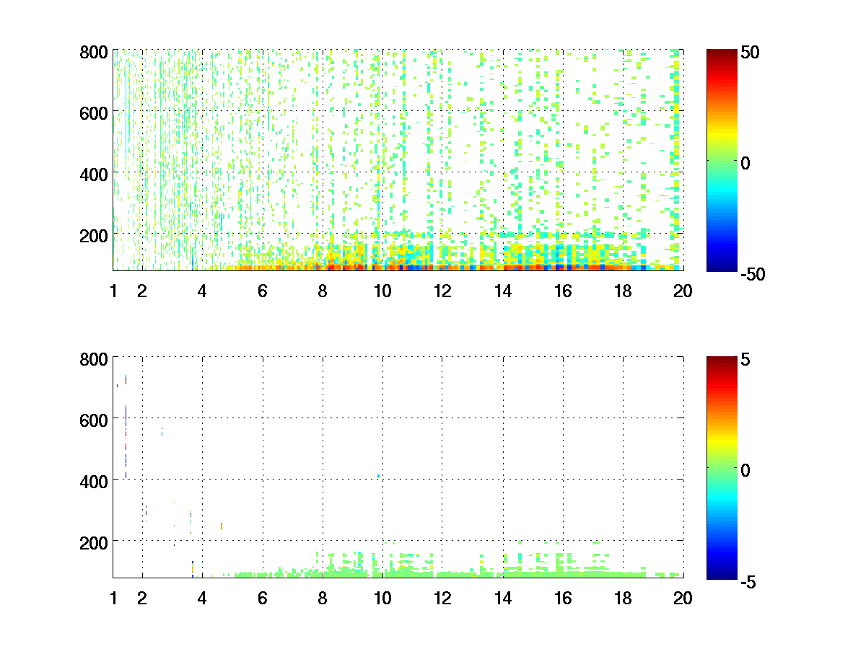Click x-axis tick "2" under upper plot
Image resolution: width=866 pixels, height=649 pixels.
click(x=142, y=291)
